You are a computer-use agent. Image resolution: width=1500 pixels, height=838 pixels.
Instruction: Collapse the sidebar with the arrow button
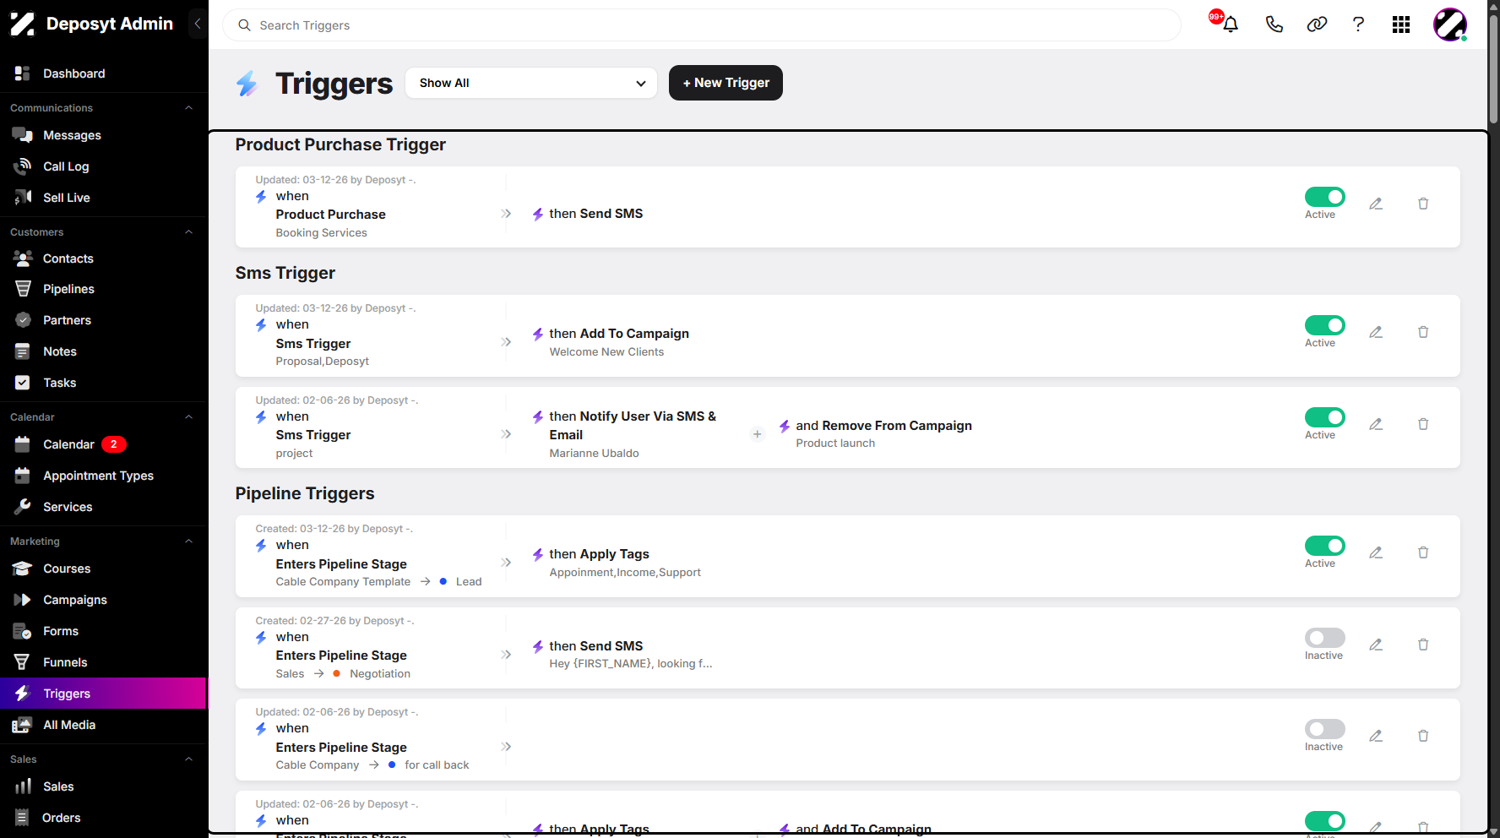point(198,24)
